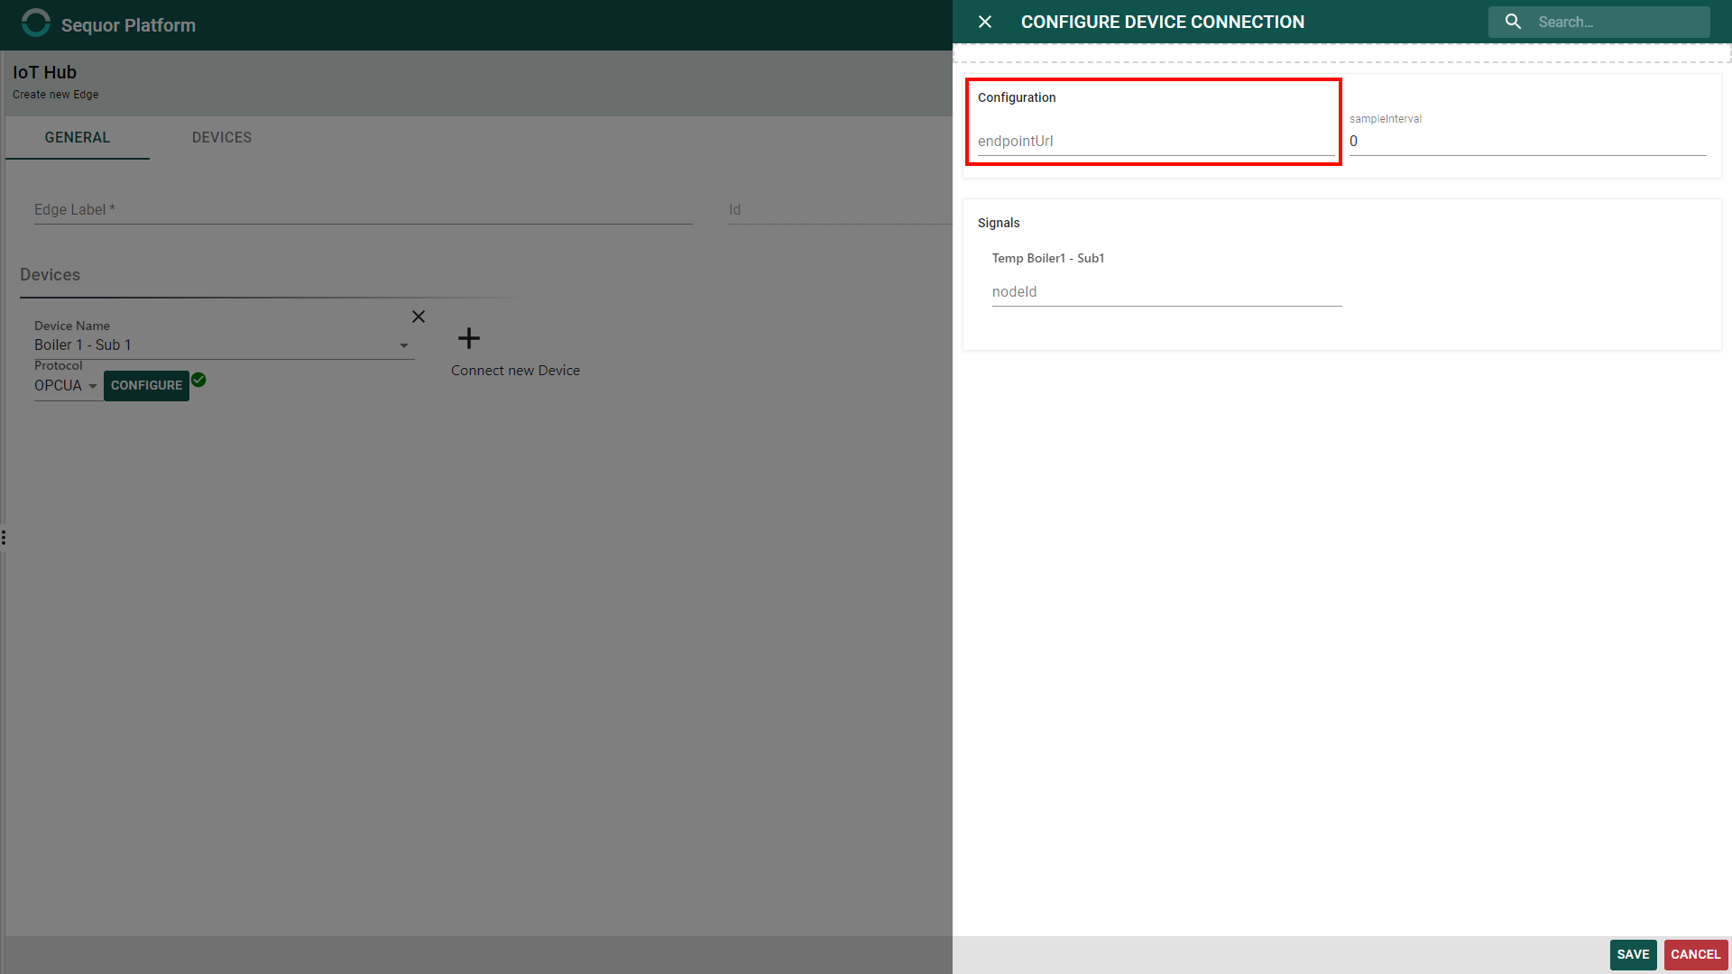This screenshot has width=1732, height=974.
Task: Click the Sequor Platform title text
Action: (x=128, y=25)
